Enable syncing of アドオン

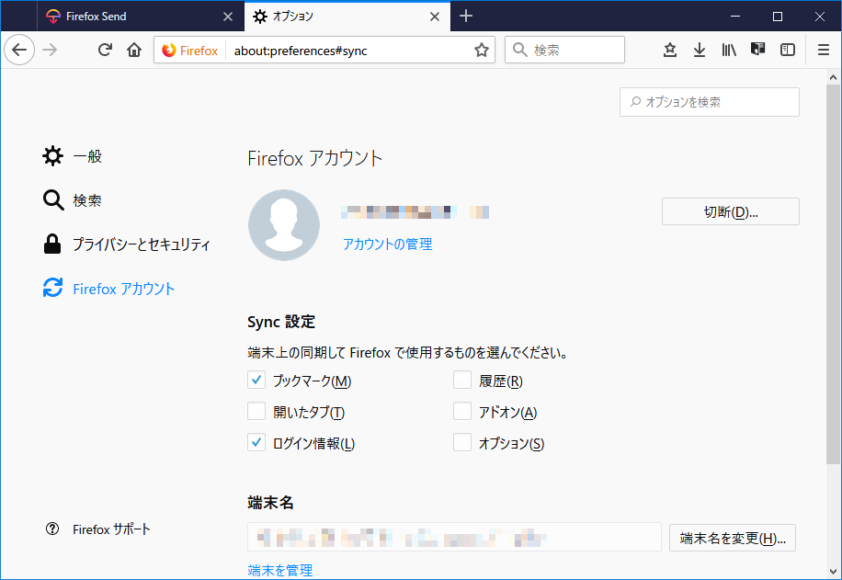(462, 411)
